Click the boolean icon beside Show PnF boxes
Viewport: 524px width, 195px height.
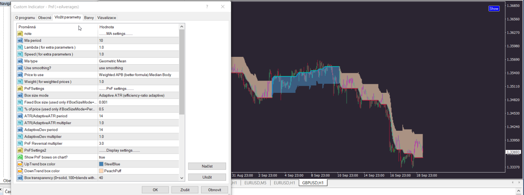click(20, 157)
